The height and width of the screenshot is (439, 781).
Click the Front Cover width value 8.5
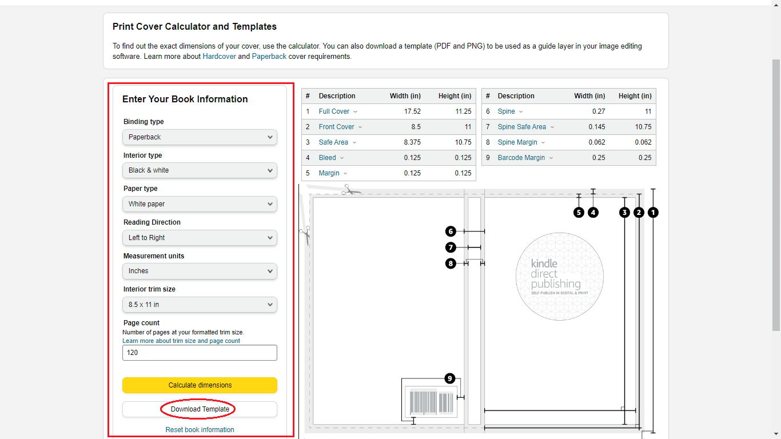pos(416,127)
